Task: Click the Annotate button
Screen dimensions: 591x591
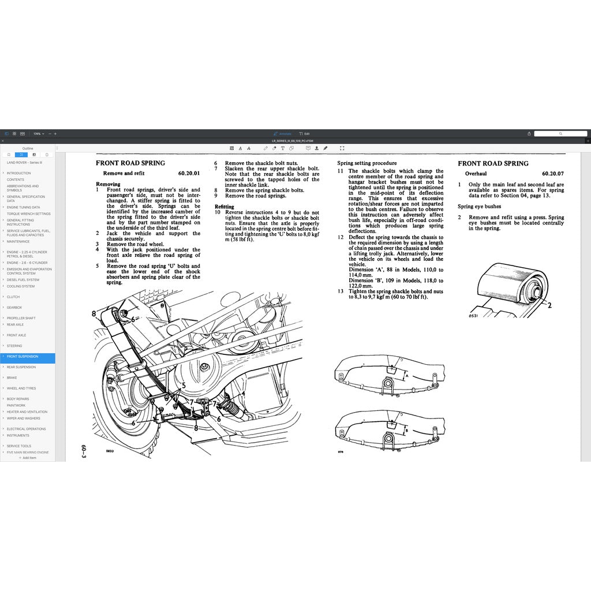Action: [283, 133]
